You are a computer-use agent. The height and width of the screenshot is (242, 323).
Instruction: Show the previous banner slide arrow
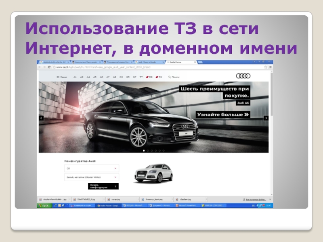(41, 118)
